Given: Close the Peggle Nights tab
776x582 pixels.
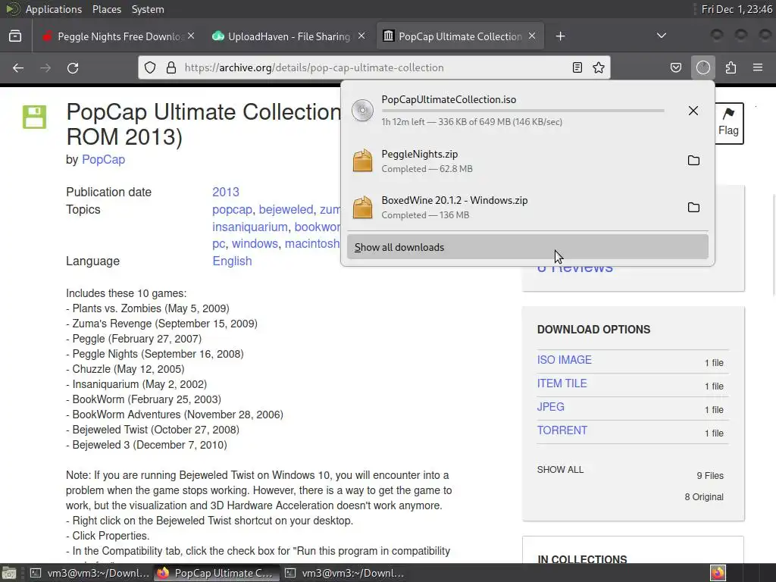Looking at the screenshot, I should [x=191, y=36].
